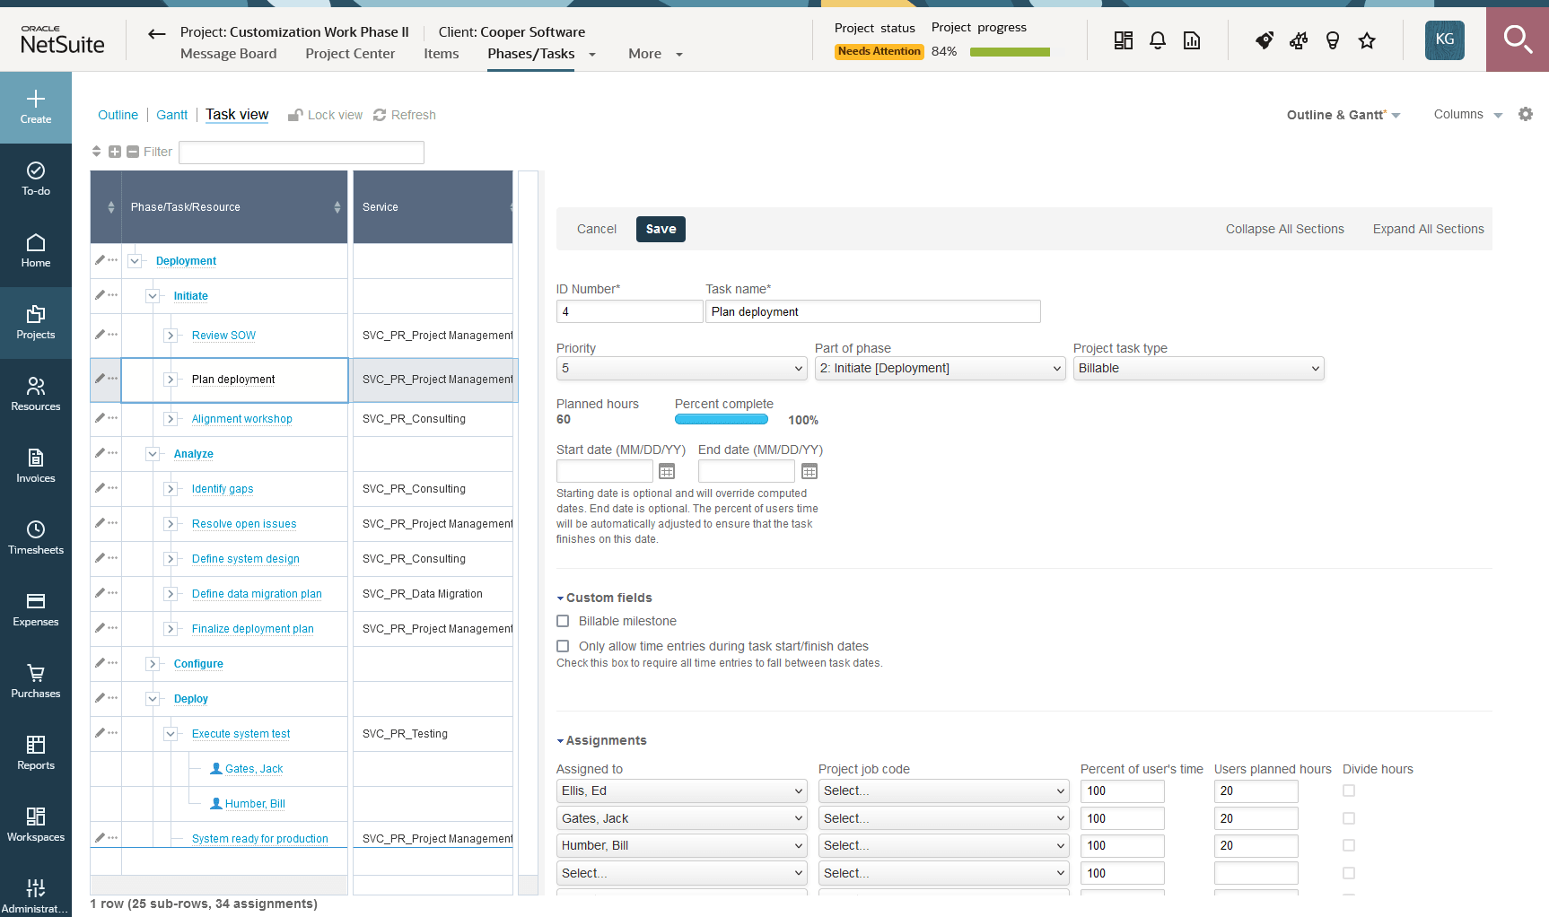1549x917 pixels.
Task: Click the Project progress bar in header
Action: coord(1010,52)
